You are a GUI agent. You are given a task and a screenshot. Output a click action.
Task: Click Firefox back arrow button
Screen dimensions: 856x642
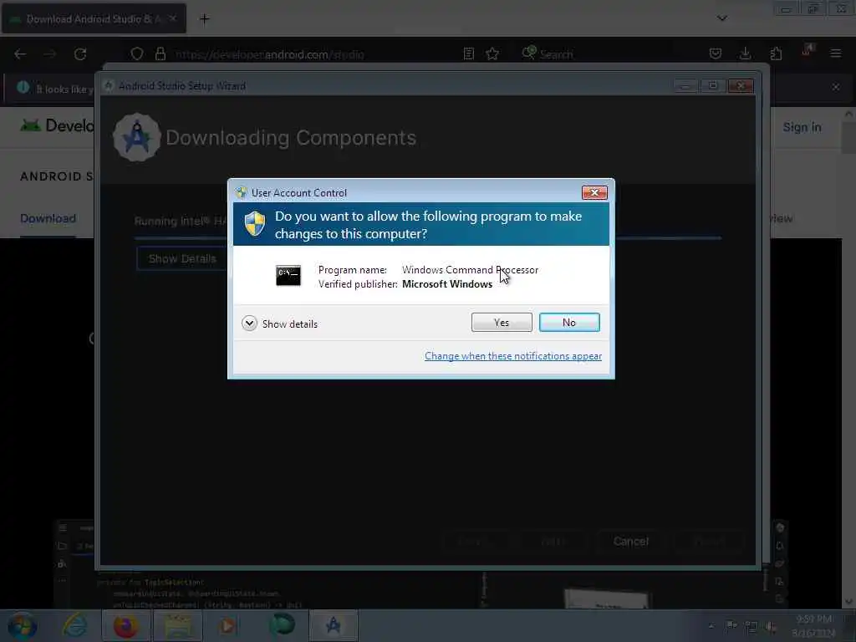20,54
